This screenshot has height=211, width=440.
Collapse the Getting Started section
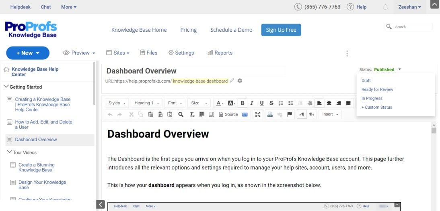click(x=6, y=87)
